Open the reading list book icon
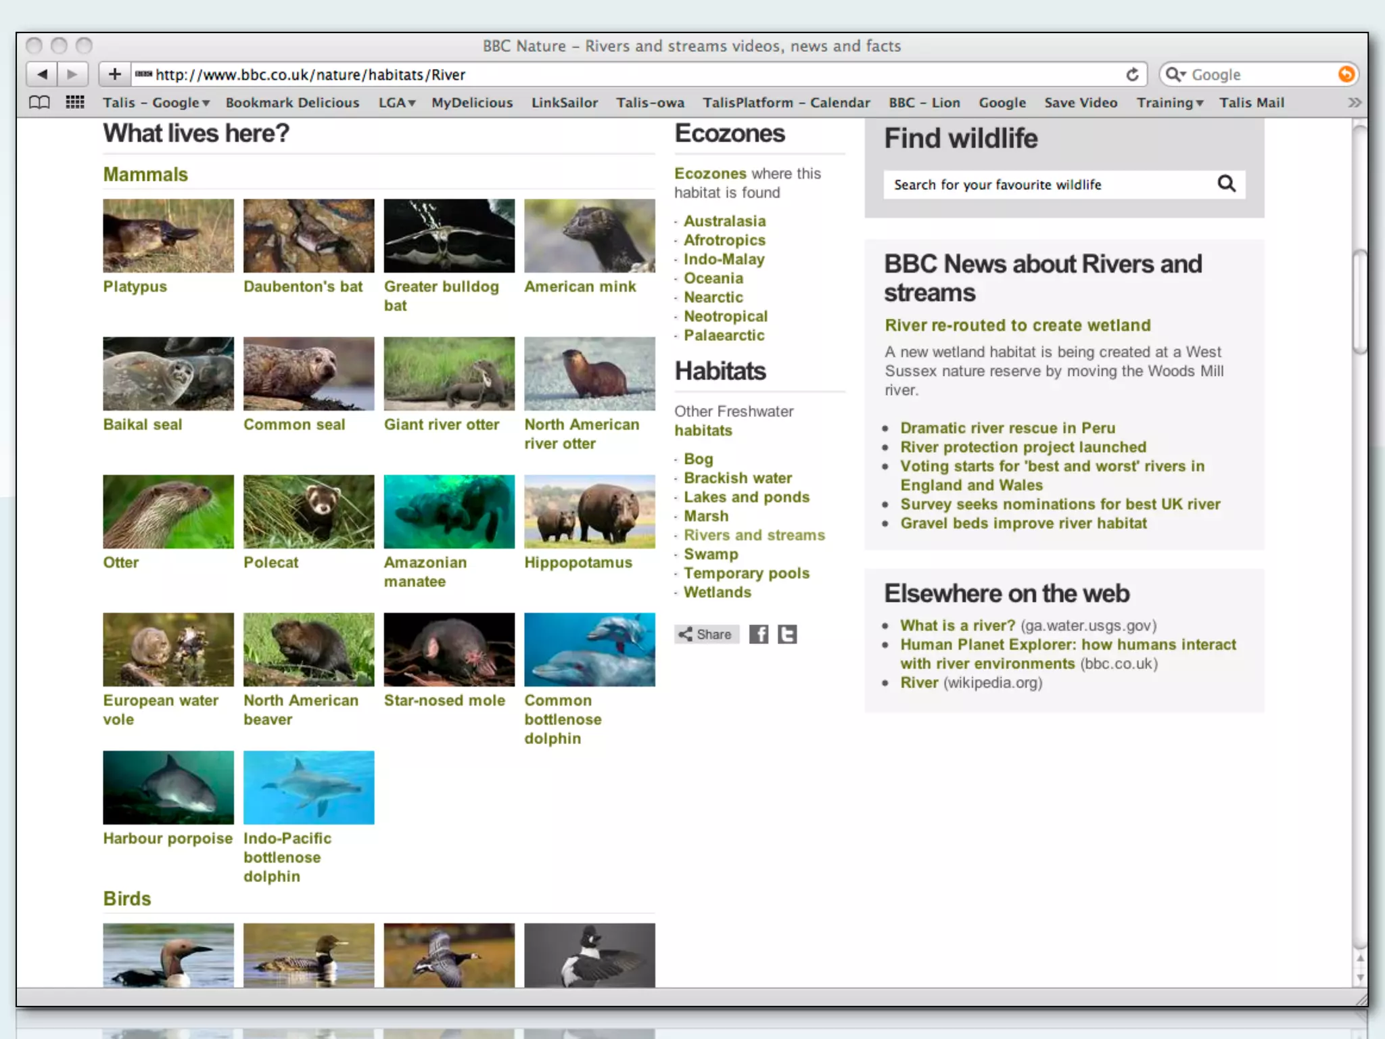Screen dimensions: 1385x1039 pos(39,103)
